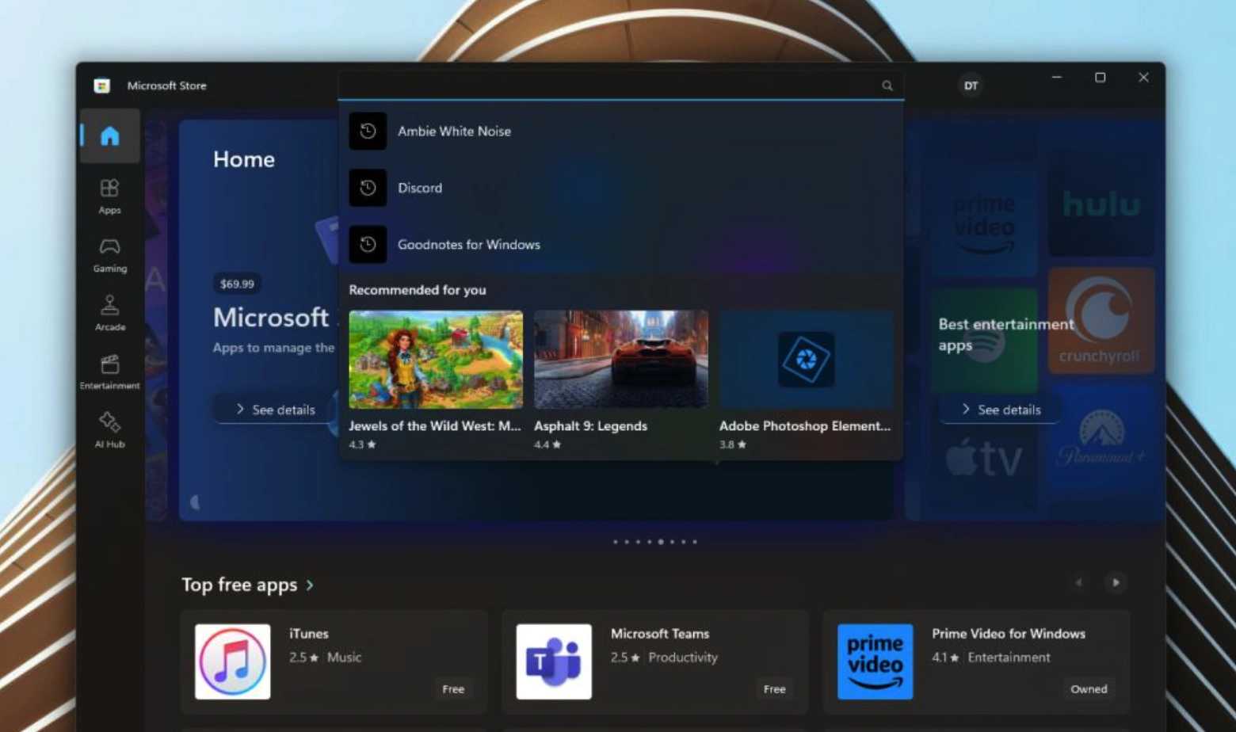Click the iTunes title text
Screen dimensions: 1236x732
pyautogui.click(x=309, y=634)
